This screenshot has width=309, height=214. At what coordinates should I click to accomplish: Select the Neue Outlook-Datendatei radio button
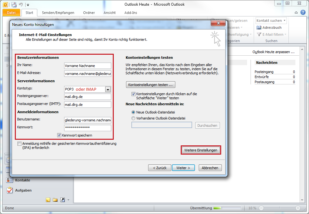[133, 112]
